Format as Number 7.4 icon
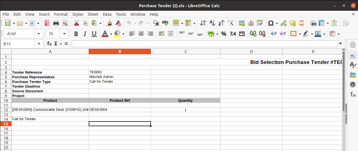The width and height of the screenshot is (358, 151). [233, 34]
